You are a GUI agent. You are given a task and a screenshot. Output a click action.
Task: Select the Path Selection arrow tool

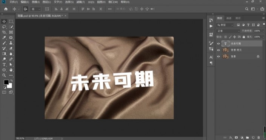(11, 64)
